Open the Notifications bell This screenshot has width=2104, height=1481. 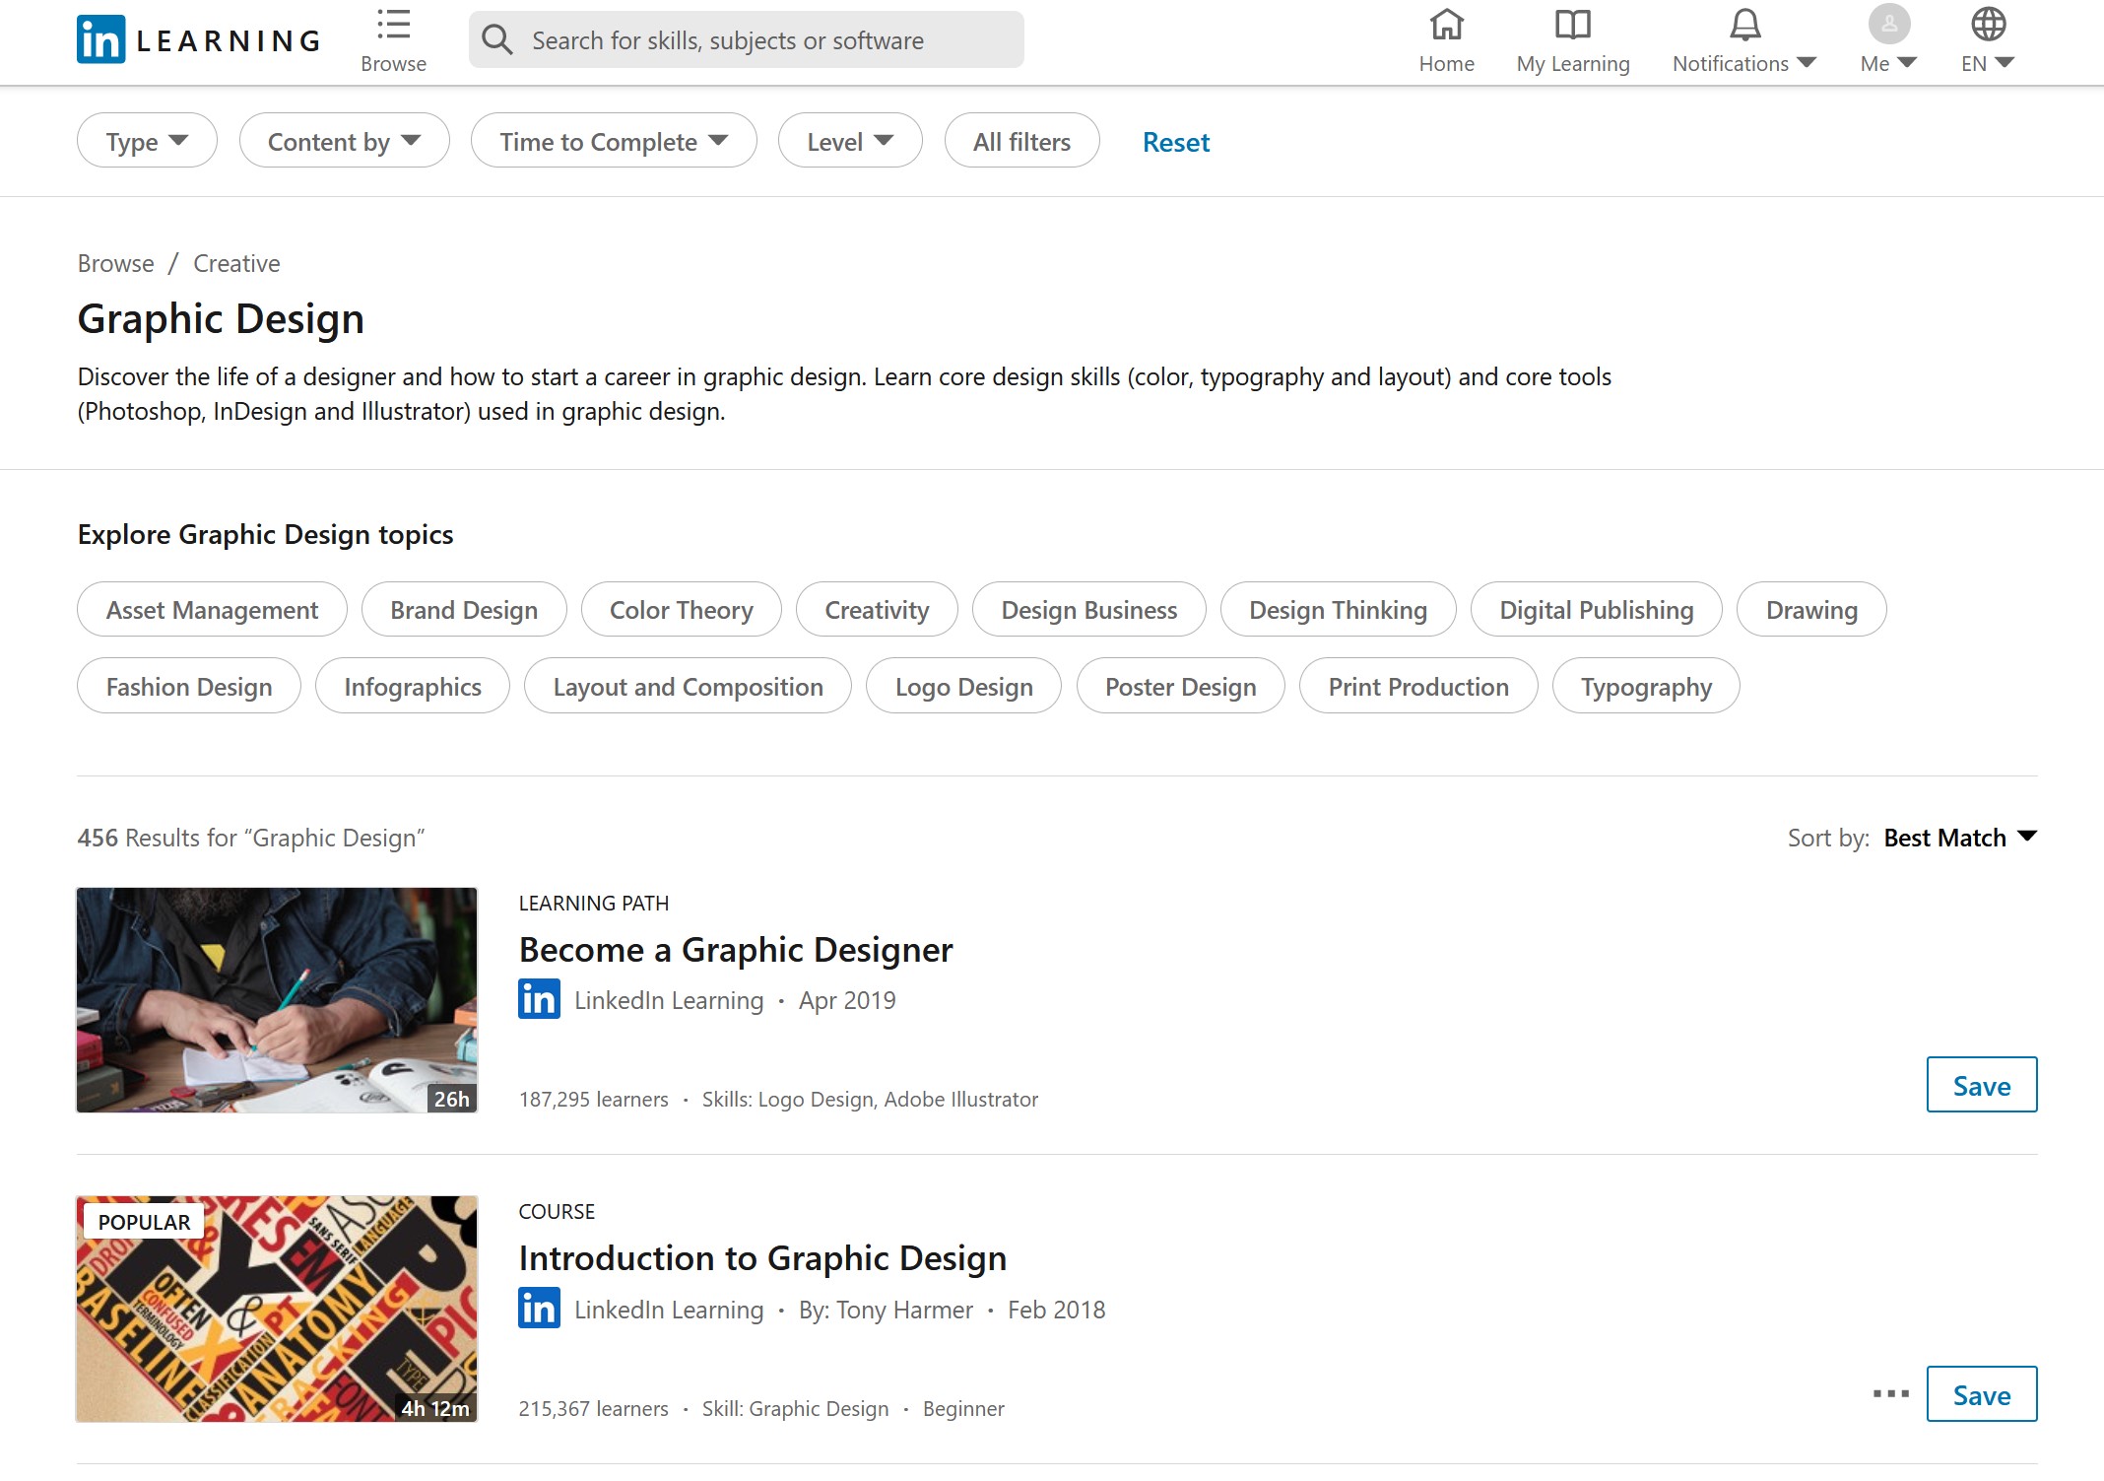pos(1744,25)
